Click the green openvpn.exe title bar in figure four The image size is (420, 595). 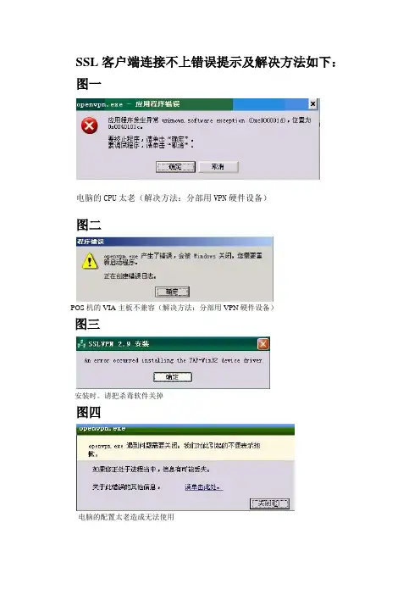(x=185, y=429)
